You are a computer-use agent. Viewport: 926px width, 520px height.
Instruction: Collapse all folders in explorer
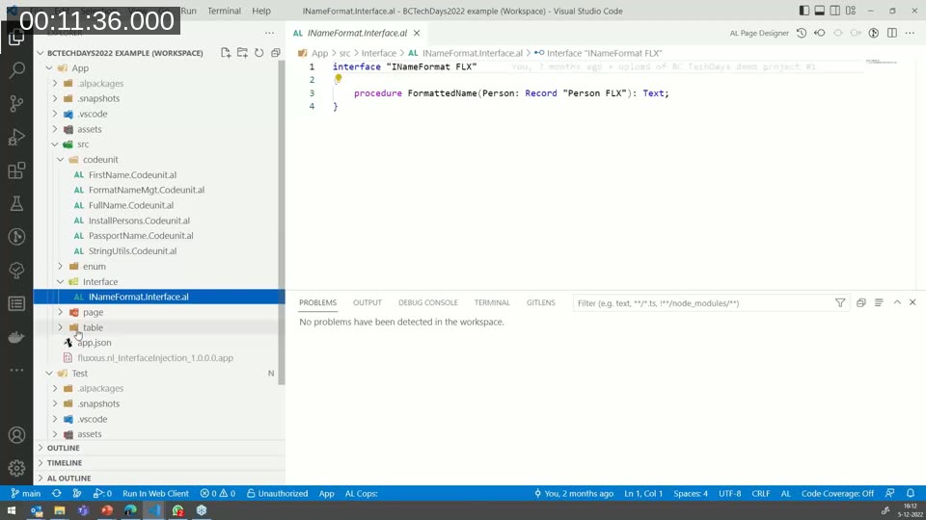[275, 52]
